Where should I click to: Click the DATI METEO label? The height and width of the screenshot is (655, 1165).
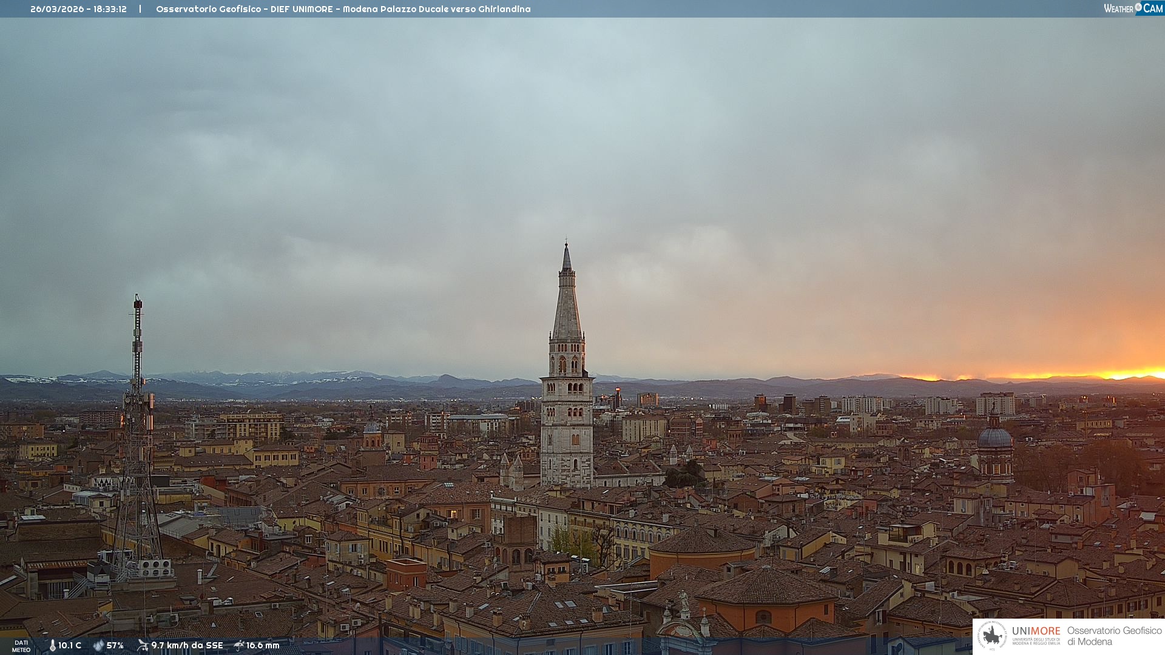tap(21, 646)
